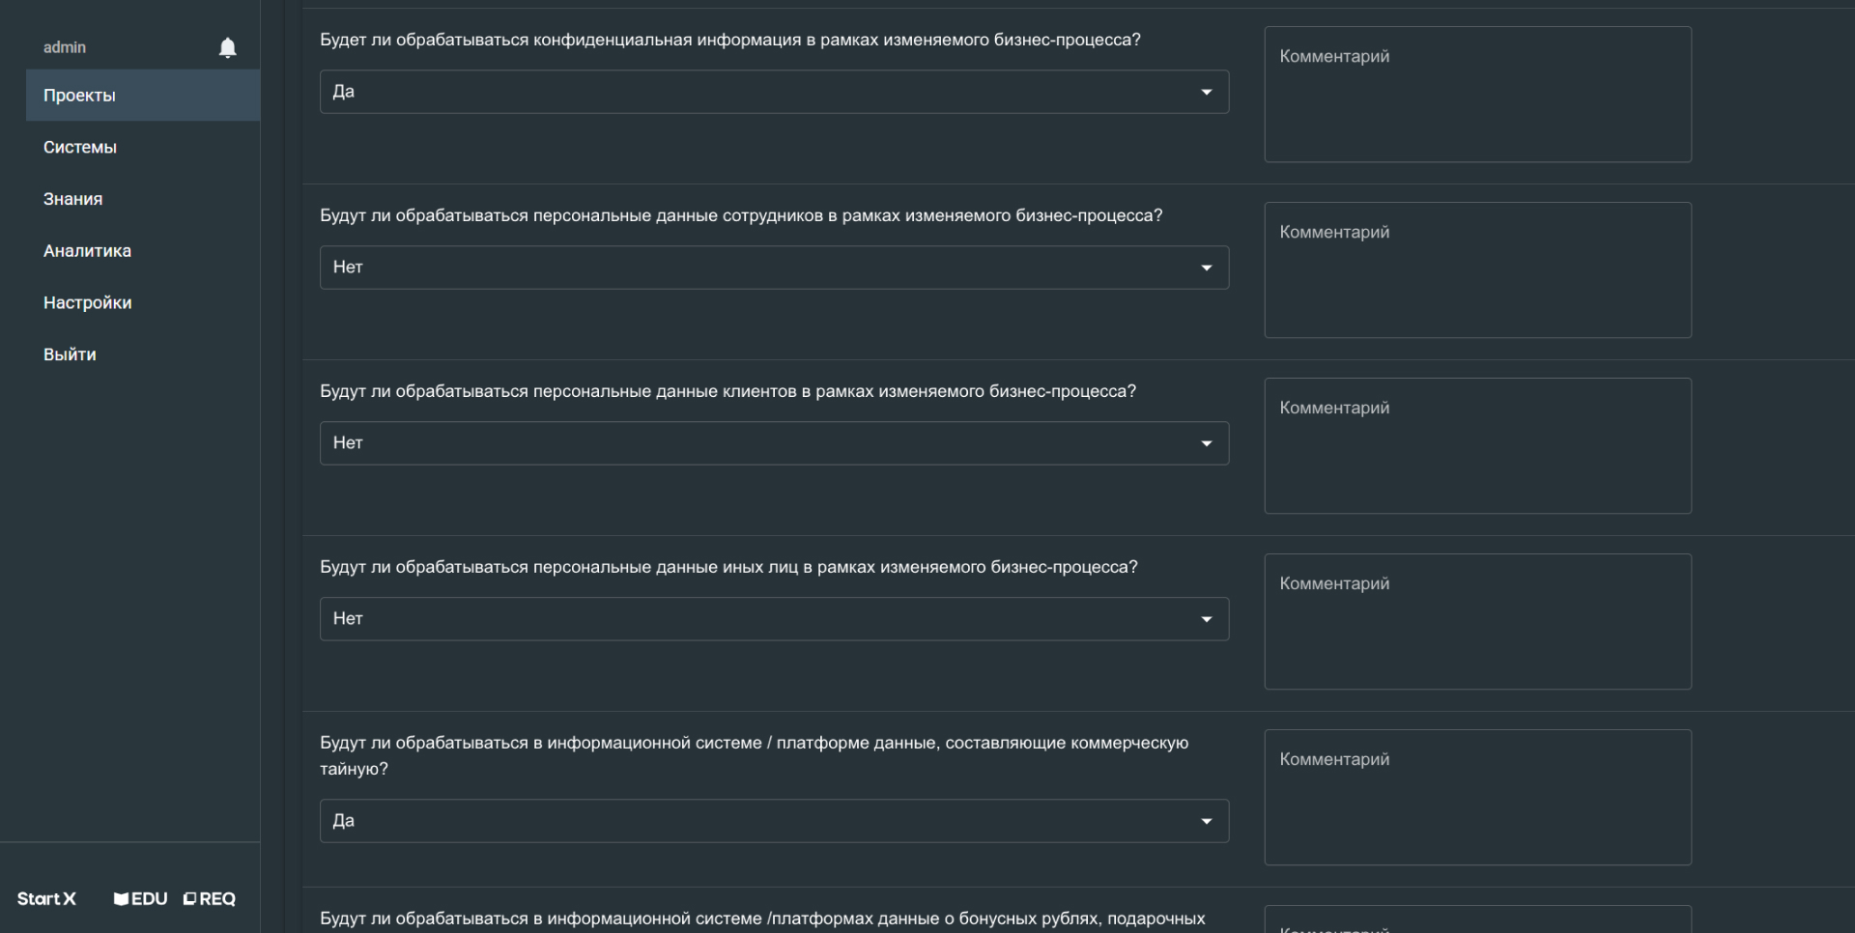Open the Проекты menu section

tap(79, 96)
